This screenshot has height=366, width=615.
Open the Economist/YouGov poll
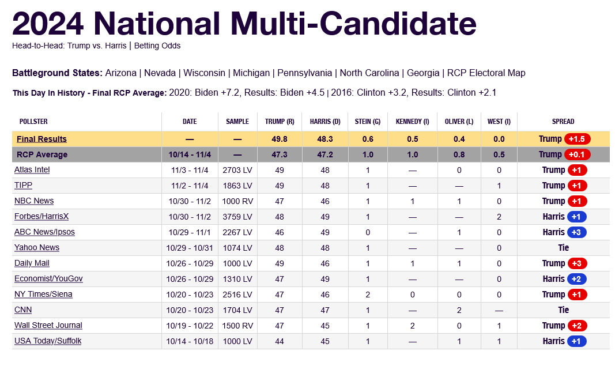[48, 279]
